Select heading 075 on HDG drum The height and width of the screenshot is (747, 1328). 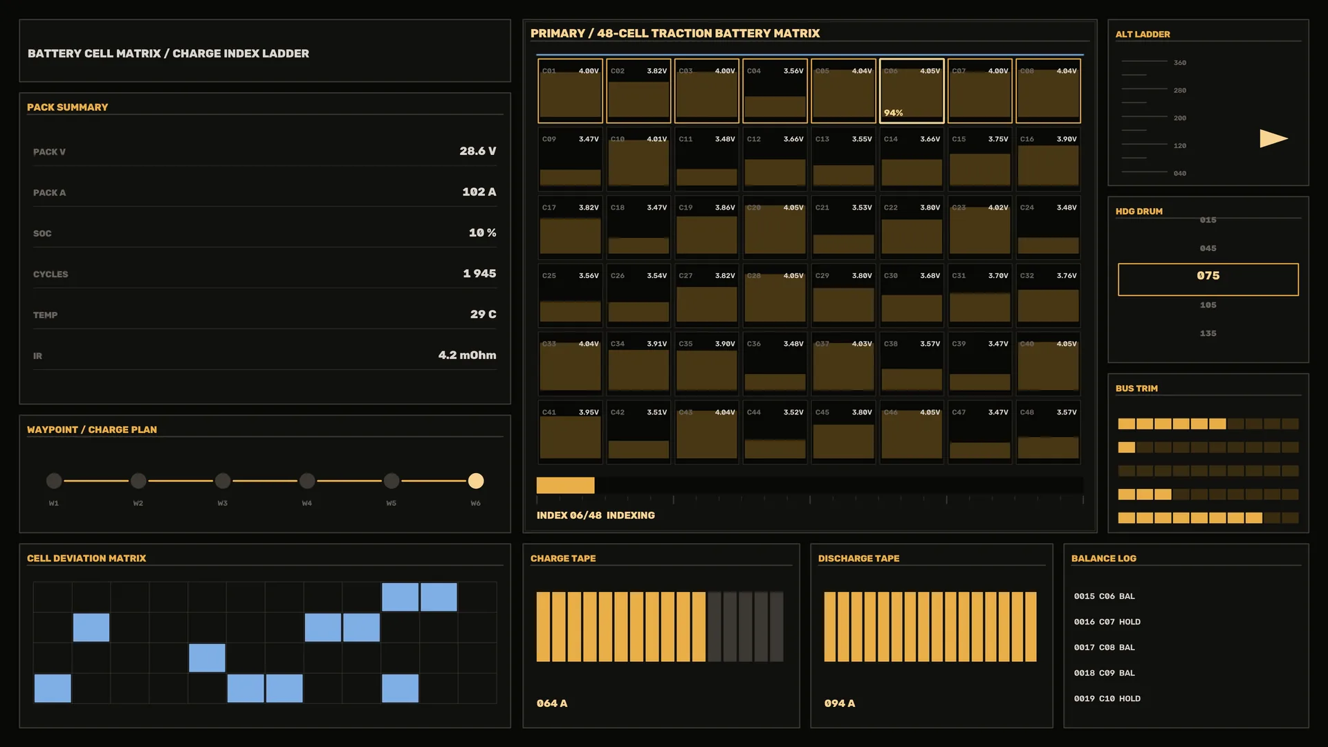point(1208,279)
